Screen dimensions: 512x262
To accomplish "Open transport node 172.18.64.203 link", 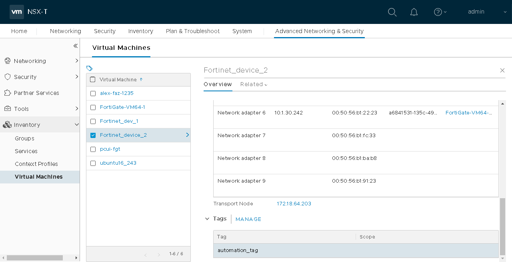I will coord(294,204).
